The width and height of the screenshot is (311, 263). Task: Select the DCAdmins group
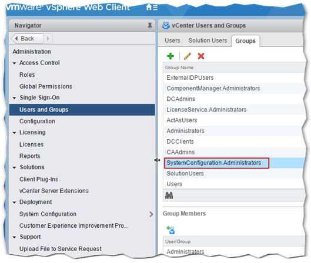point(234,99)
